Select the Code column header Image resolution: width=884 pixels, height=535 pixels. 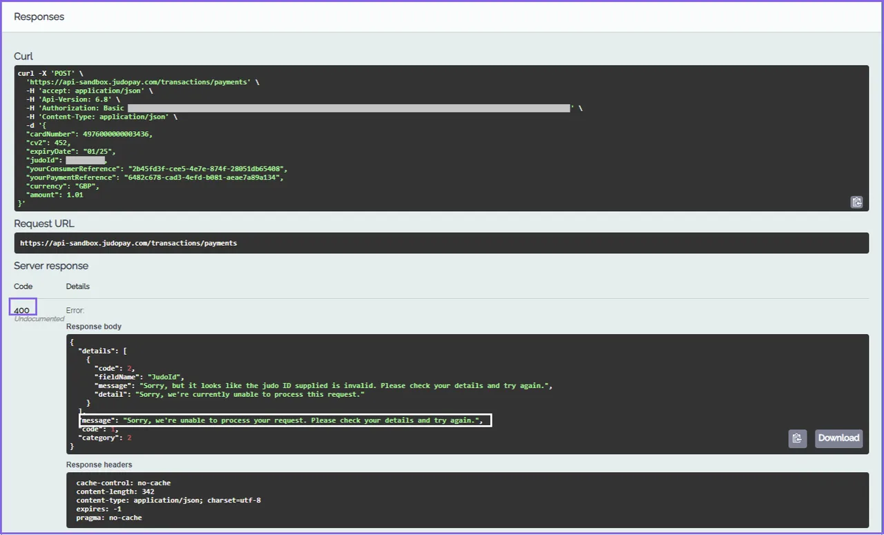tap(23, 286)
